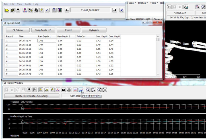Open the Scan dropdown menu
The image size is (208, 140).
(132, 3)
